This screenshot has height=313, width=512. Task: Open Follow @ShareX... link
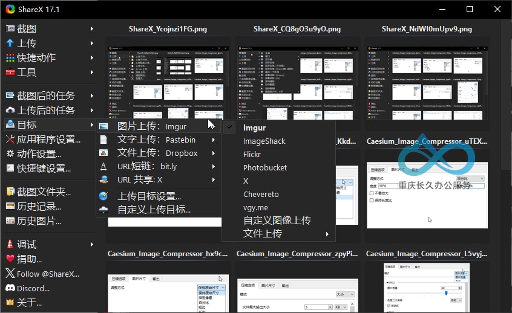[x=48, y=274]
